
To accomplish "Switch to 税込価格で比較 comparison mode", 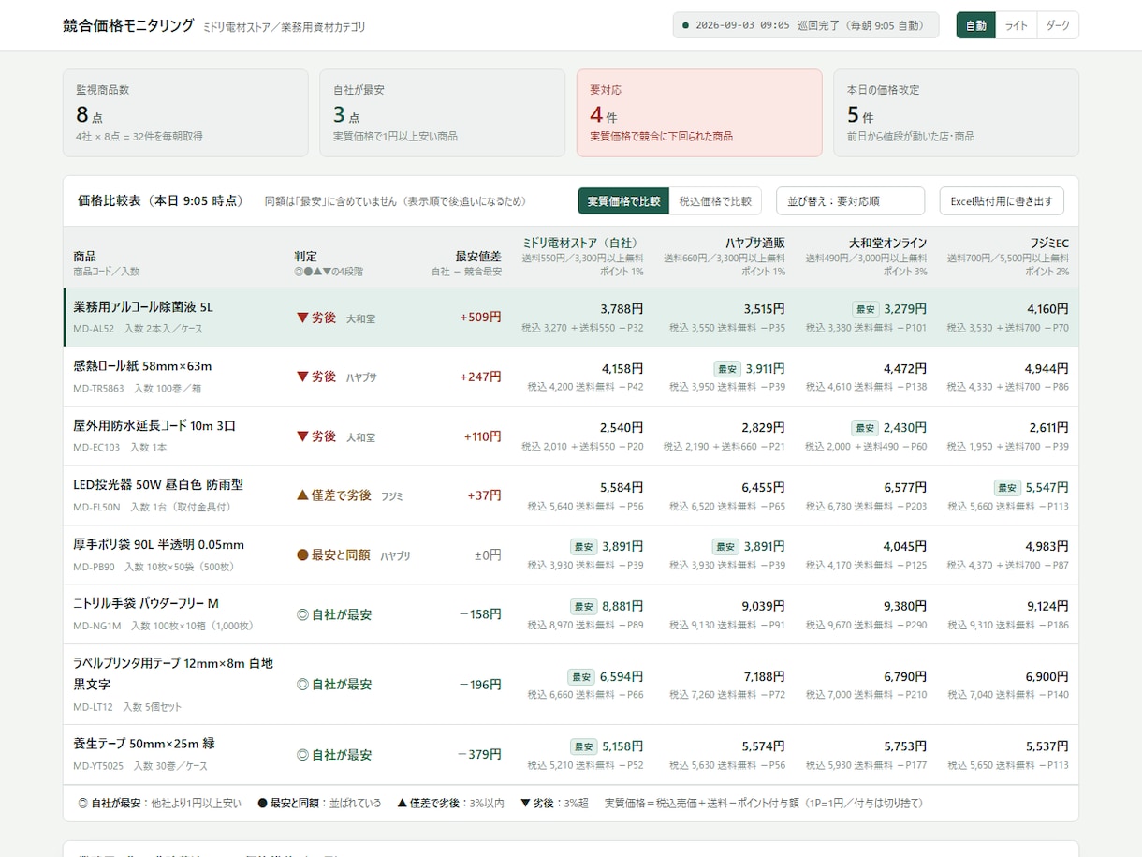I will click(715, 200).
